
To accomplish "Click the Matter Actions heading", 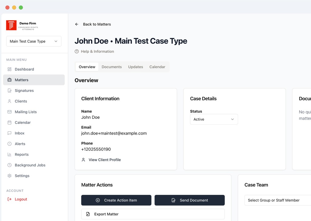I will [x=97, y=185].
